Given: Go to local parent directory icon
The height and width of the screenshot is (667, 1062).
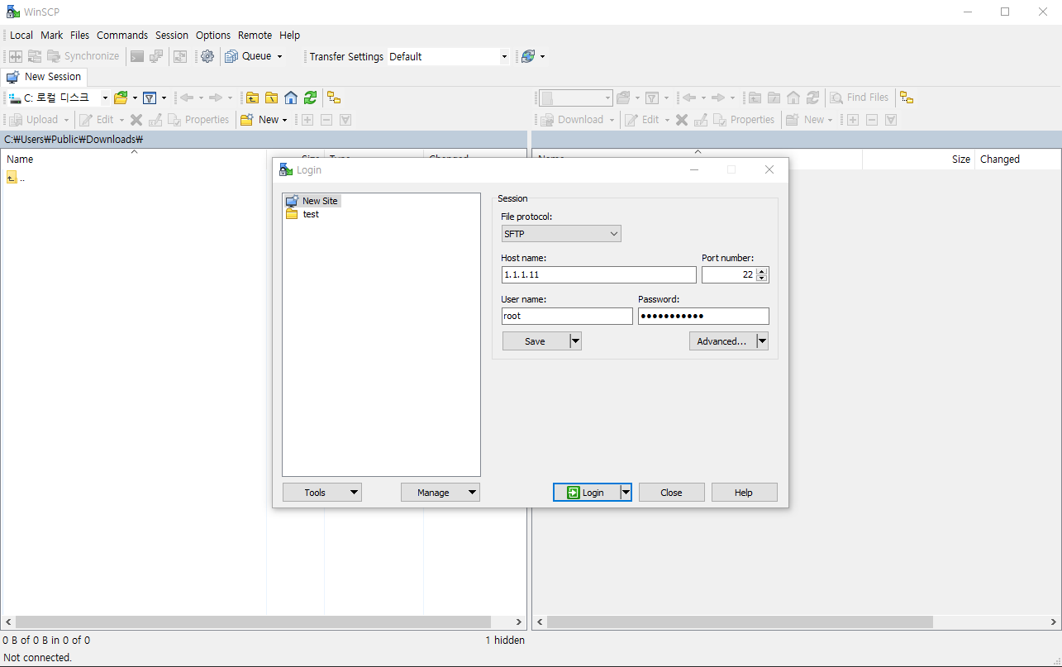Looking at the screenshot, I should click(253, 98).
